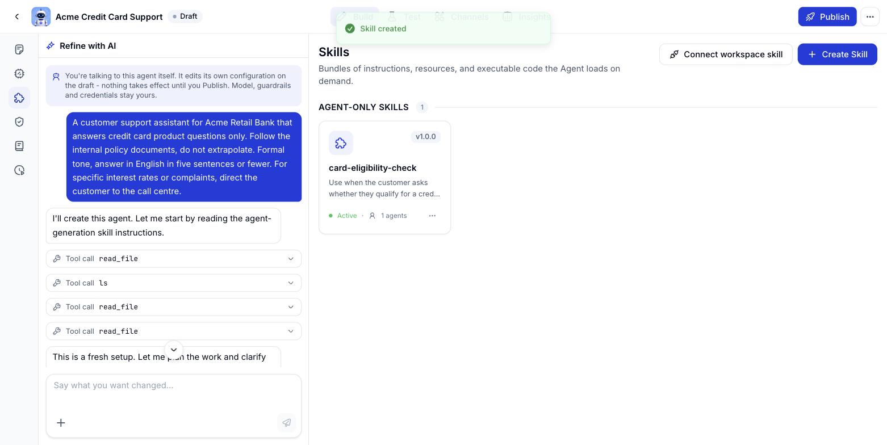Viewport: 887px width, 445px height.
Task: Open the top-right more options ellipsis
Action: click(x=870, y=17)
